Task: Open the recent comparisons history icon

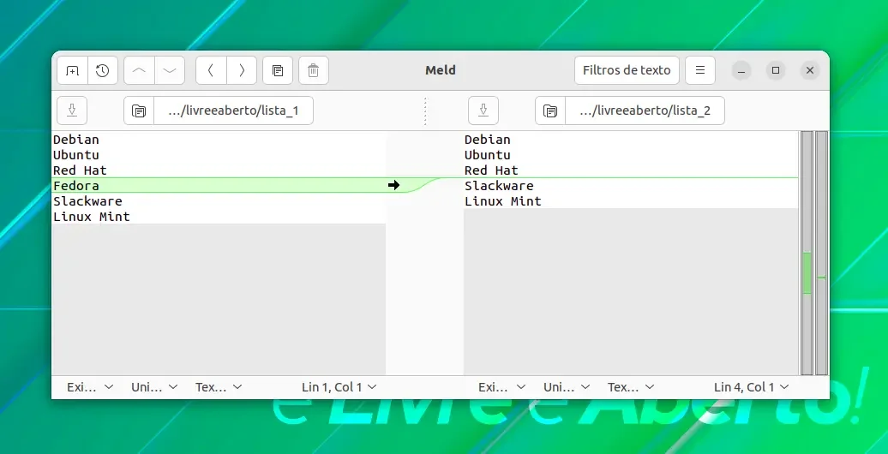Action: coord(103,71)
